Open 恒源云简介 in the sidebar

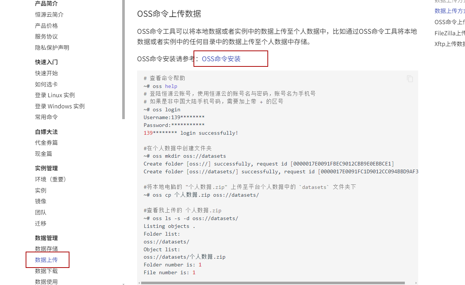tap(49, 14)
